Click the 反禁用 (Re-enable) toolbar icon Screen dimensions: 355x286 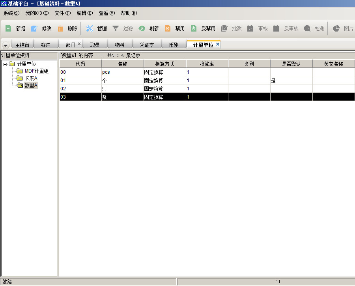pyautogui.click(x=194, y=28)
